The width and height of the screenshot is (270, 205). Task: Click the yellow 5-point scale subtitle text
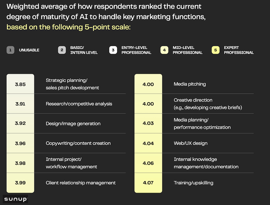tap(68, 27)
